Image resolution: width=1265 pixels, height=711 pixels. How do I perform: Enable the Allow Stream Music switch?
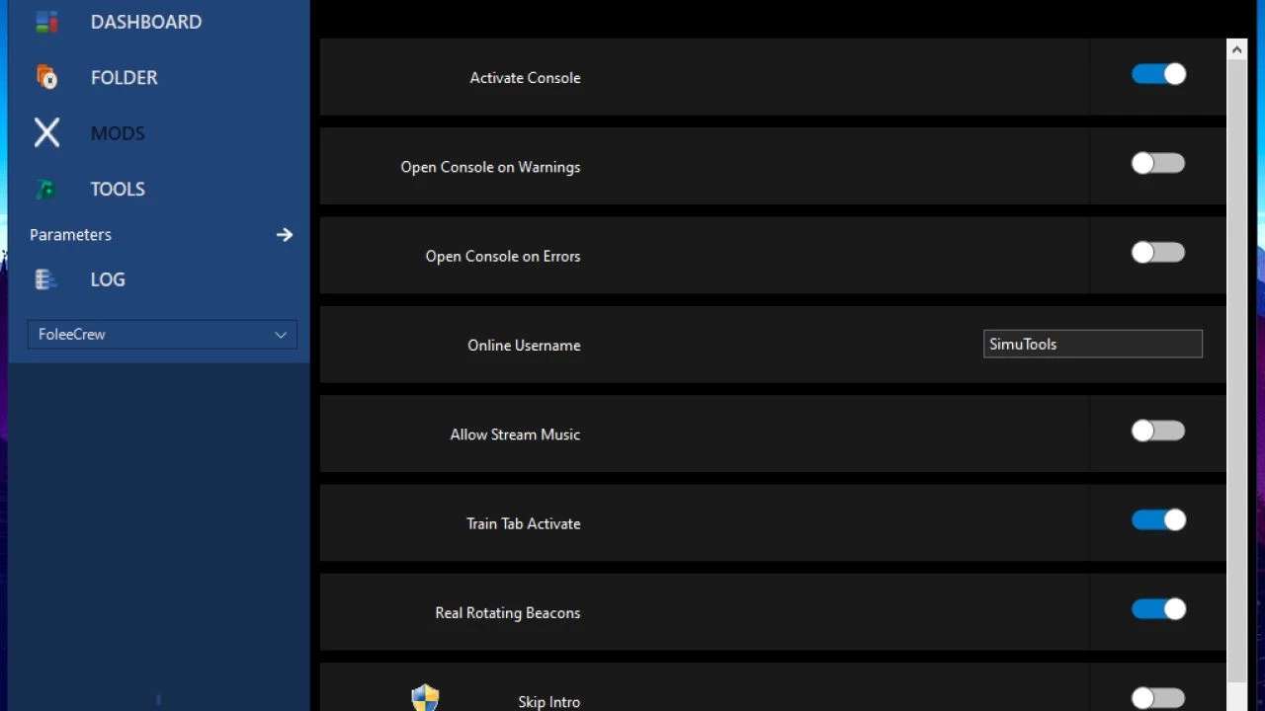click(x=1158, y=431)
